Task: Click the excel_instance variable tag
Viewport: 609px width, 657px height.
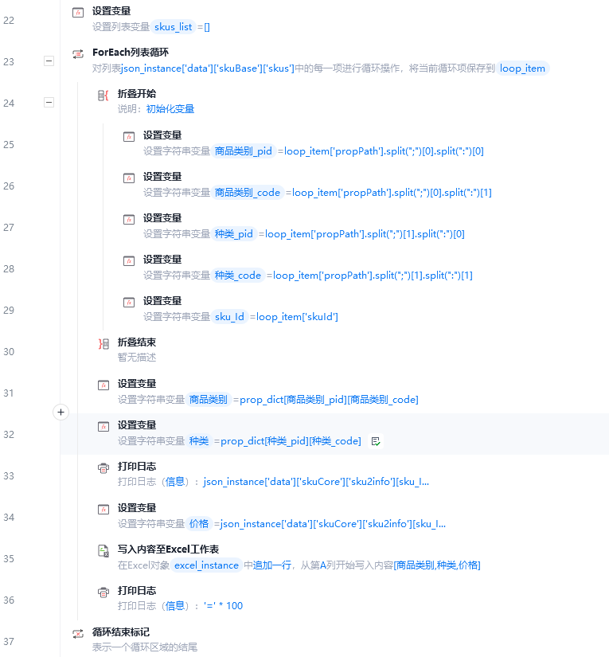Action: 206,565
